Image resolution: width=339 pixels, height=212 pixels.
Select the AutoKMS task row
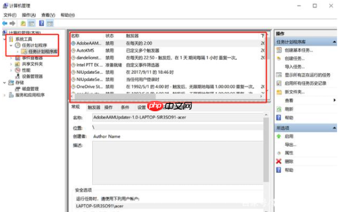[168, 50]
